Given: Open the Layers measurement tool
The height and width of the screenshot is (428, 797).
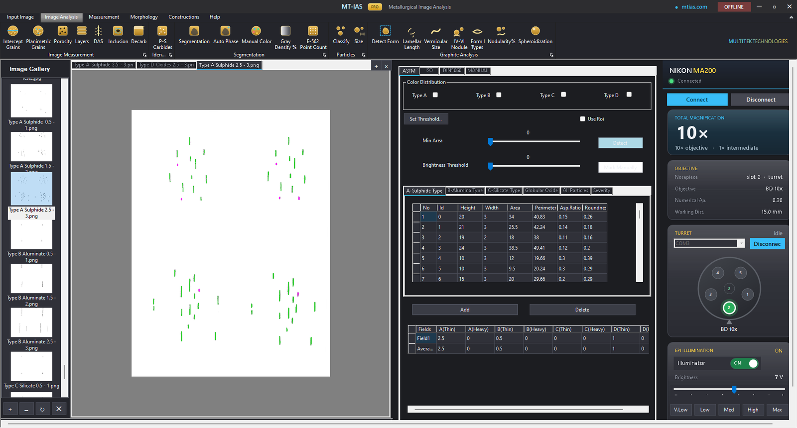Looking at the screenshot, I should pos(82,35).
